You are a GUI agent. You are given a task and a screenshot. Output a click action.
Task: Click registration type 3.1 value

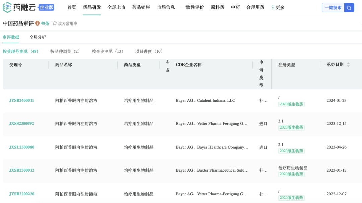281,121
